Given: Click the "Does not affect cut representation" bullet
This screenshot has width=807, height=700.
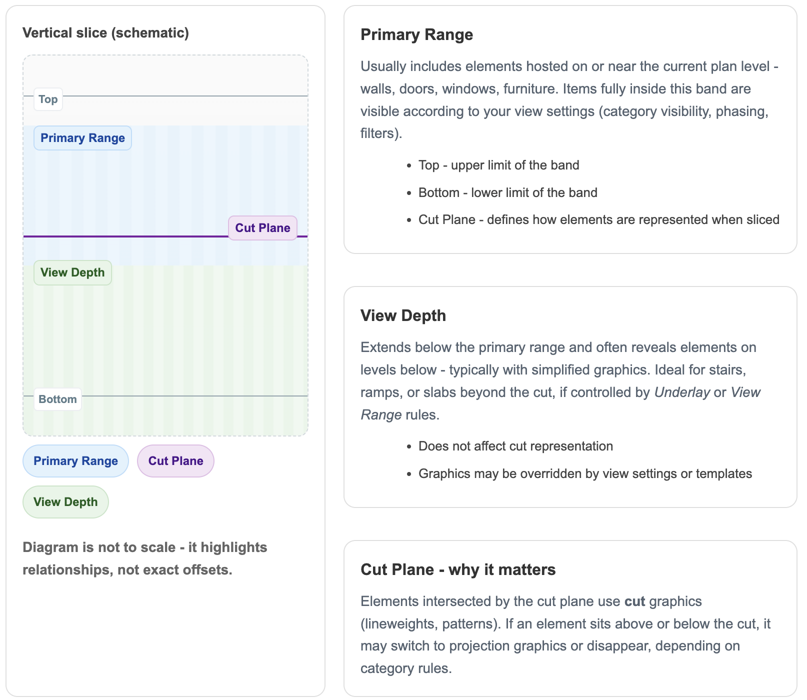Looking at the screenshot, I should click(515, 446).
